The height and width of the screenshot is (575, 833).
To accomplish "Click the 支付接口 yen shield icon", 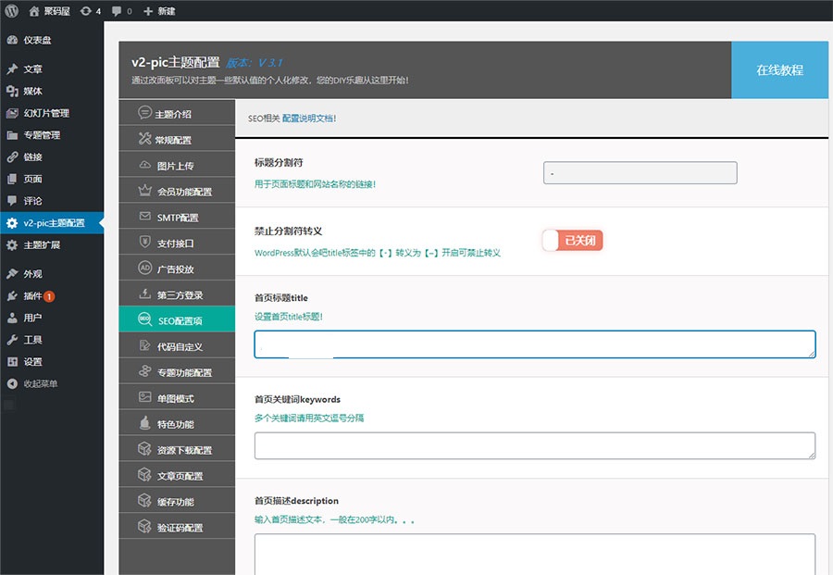I will pos(144,242).
